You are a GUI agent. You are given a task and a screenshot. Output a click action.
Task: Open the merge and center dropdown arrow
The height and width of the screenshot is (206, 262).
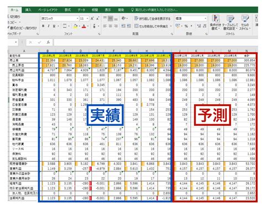click(171, 26)
